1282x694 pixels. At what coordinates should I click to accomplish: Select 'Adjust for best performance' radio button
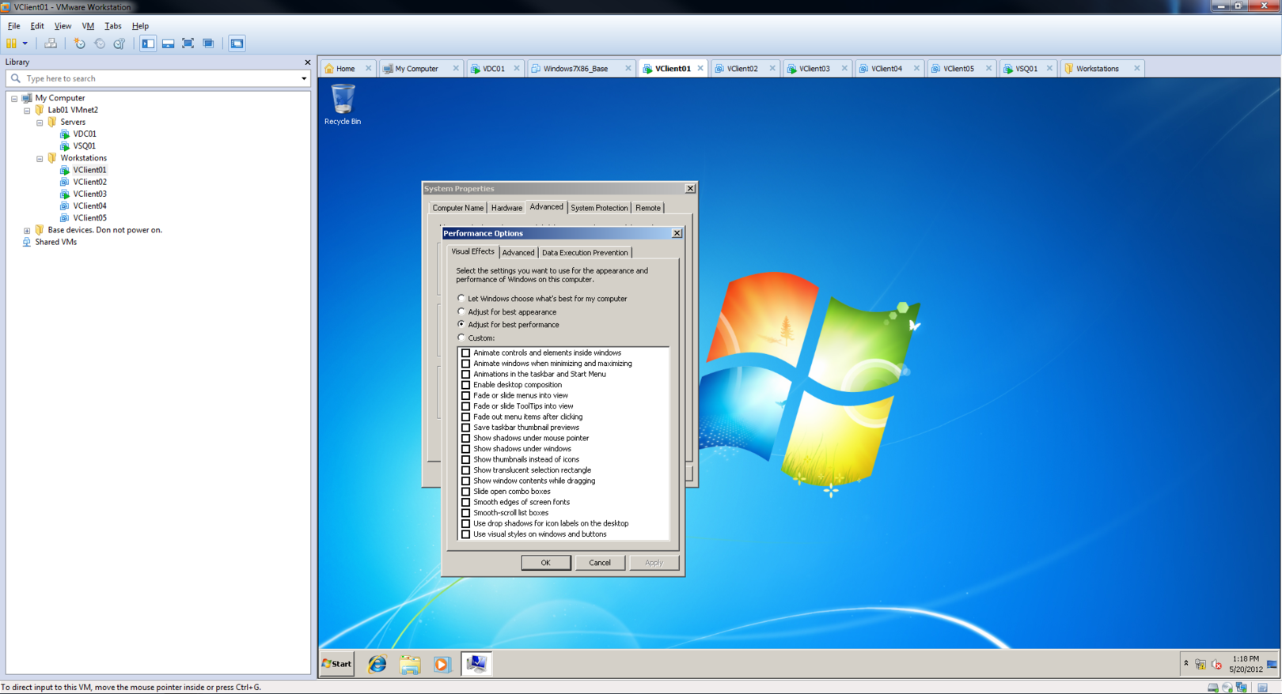click(x=461, y=324)
